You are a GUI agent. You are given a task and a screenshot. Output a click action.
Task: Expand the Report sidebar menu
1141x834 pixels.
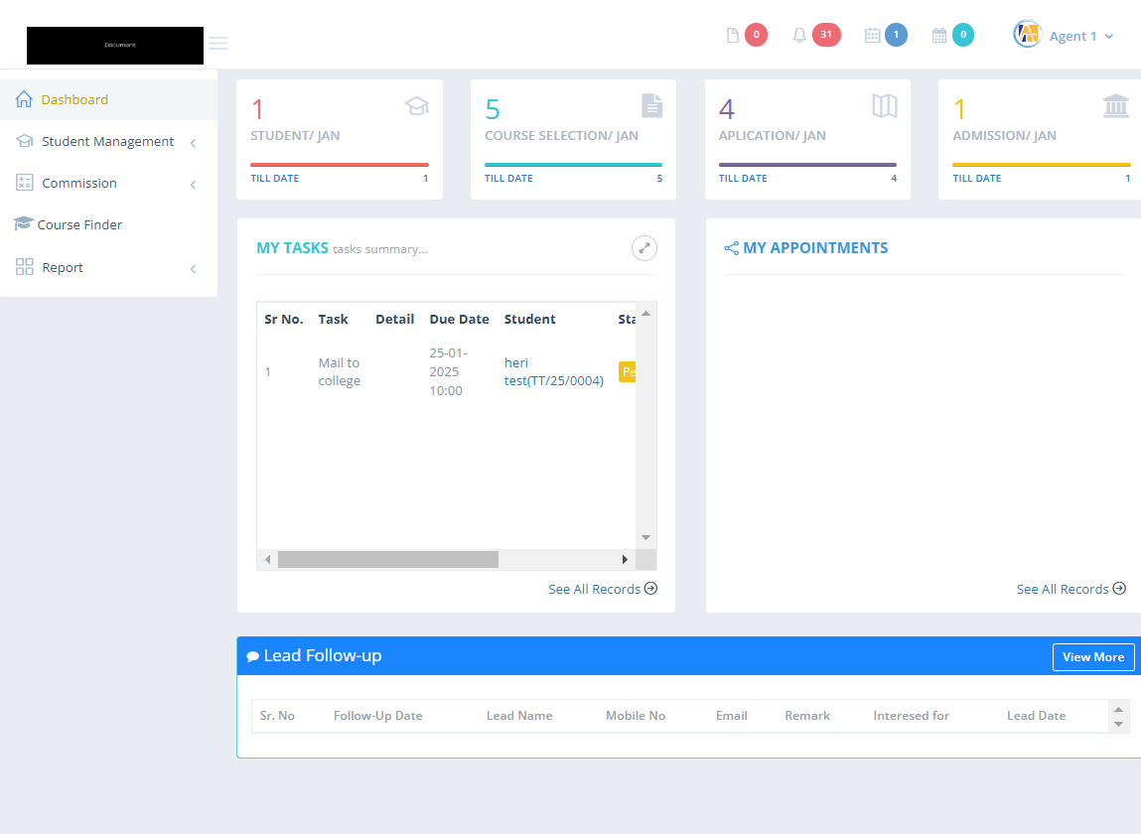pyautogui.click(x=63, y=268)
